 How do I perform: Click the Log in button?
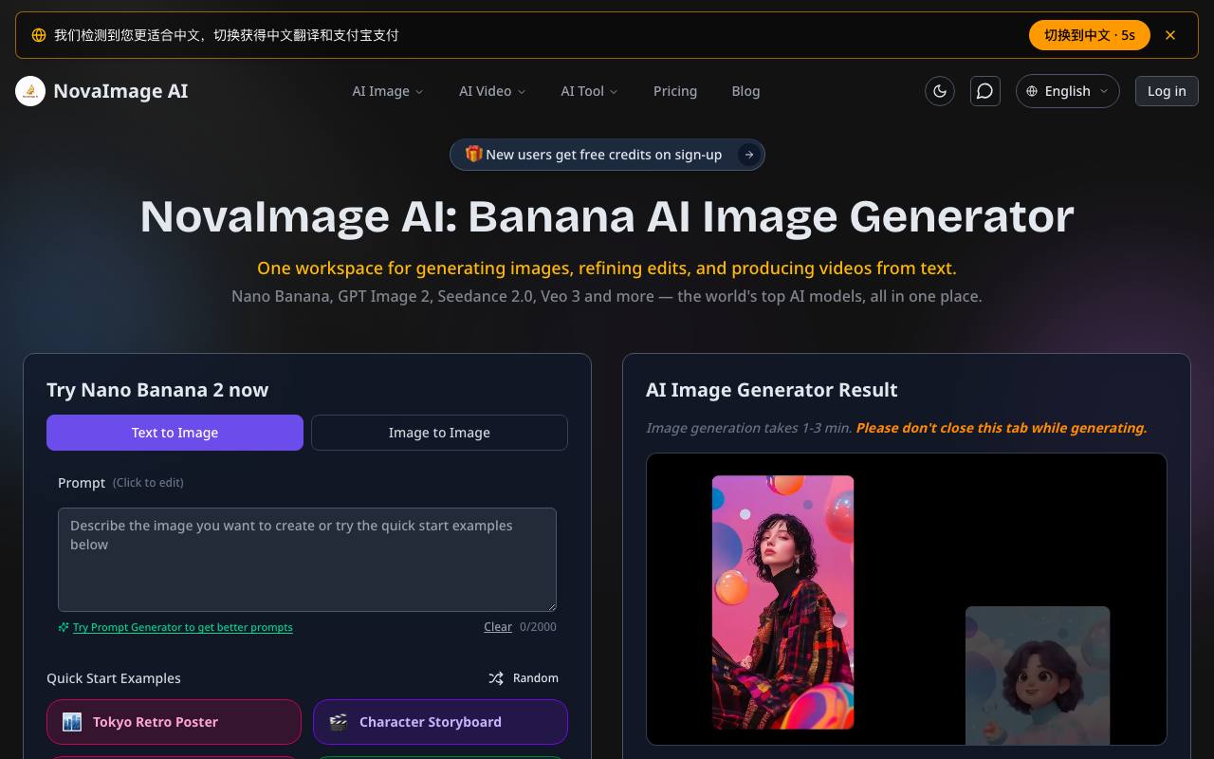coord(1167,91)
